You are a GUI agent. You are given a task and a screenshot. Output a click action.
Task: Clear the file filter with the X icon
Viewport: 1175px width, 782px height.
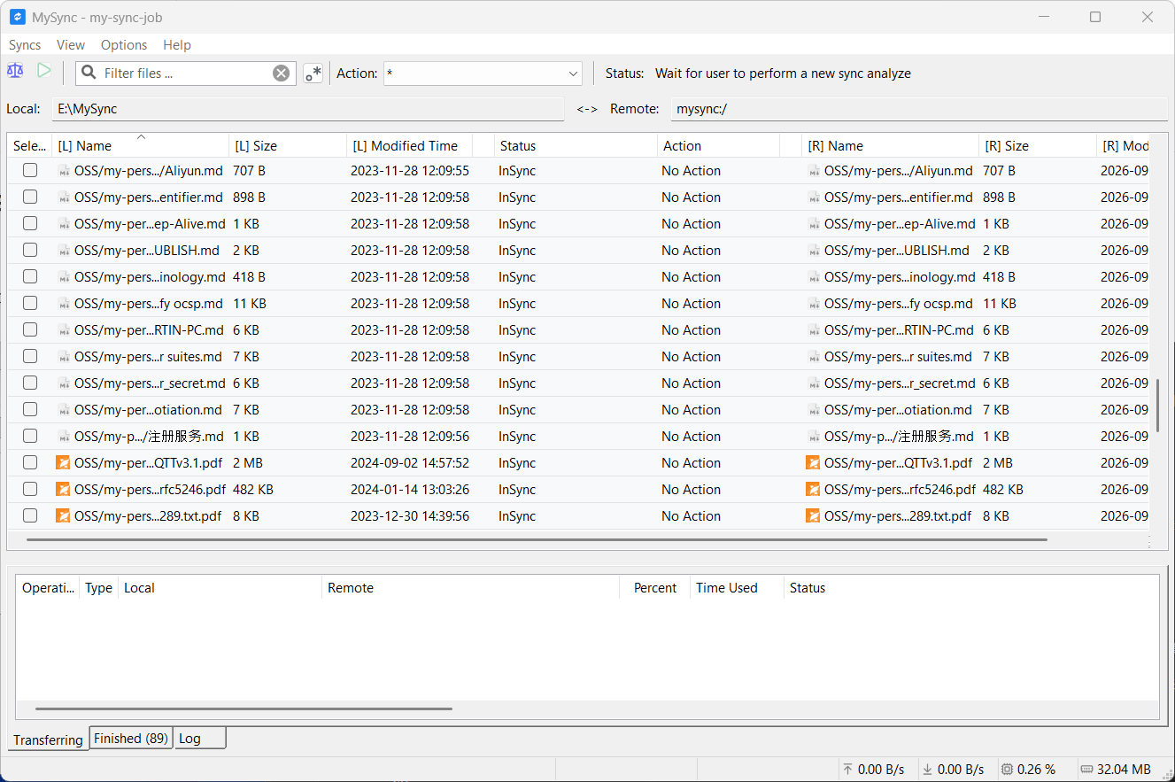click(281, 74)
